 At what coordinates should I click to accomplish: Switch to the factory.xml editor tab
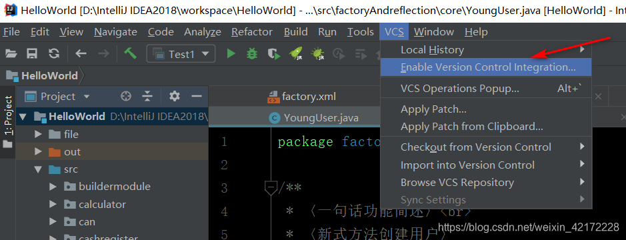pos(302,96)
